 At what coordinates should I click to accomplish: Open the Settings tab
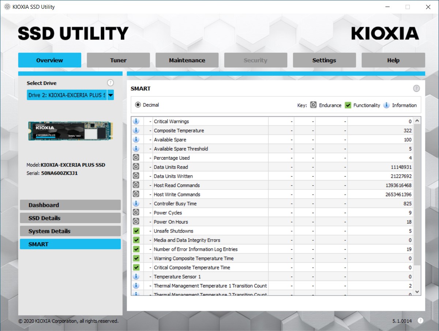coord(324,60)
